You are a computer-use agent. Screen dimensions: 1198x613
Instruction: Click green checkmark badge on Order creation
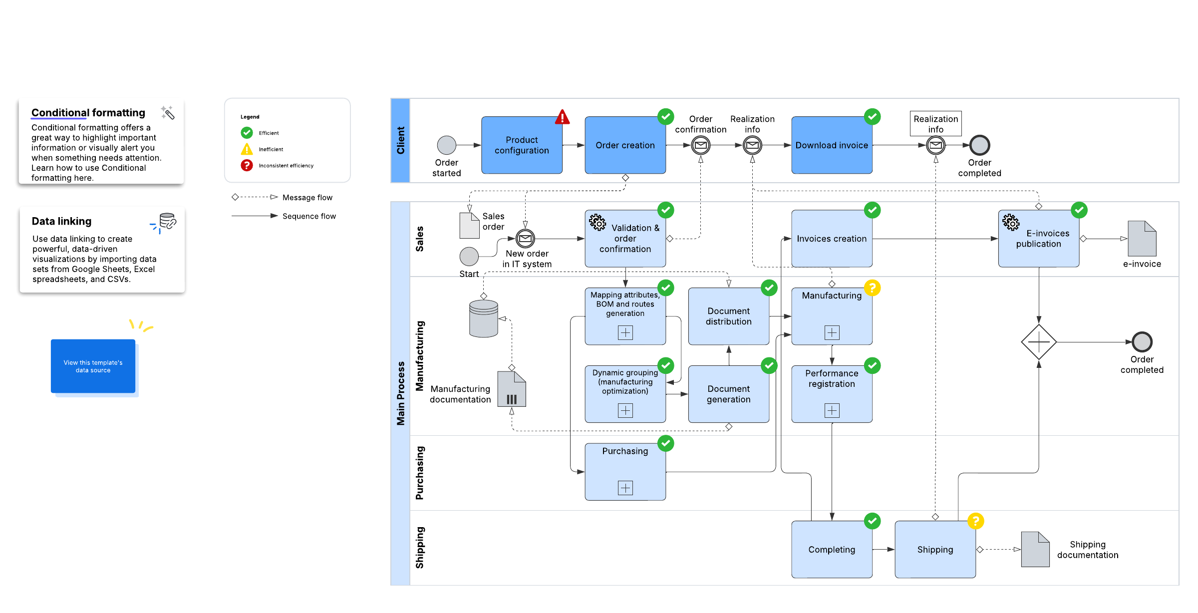pyautogui.click(x=665, y=117)
